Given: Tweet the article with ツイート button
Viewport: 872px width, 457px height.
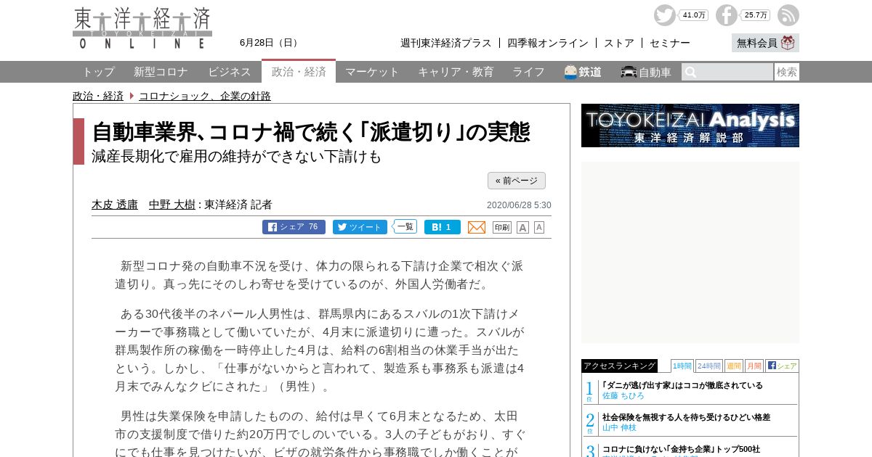Looking at the screenshot, I should click(360, 227).
